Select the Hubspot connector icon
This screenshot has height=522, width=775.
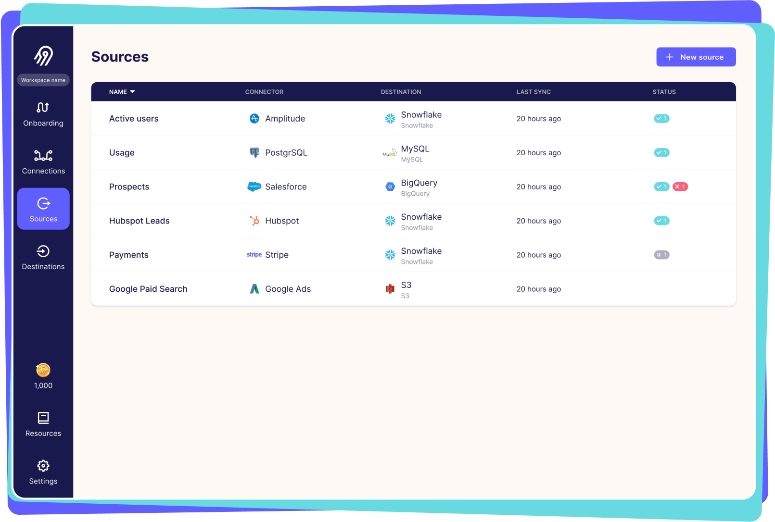click(254, 221)
